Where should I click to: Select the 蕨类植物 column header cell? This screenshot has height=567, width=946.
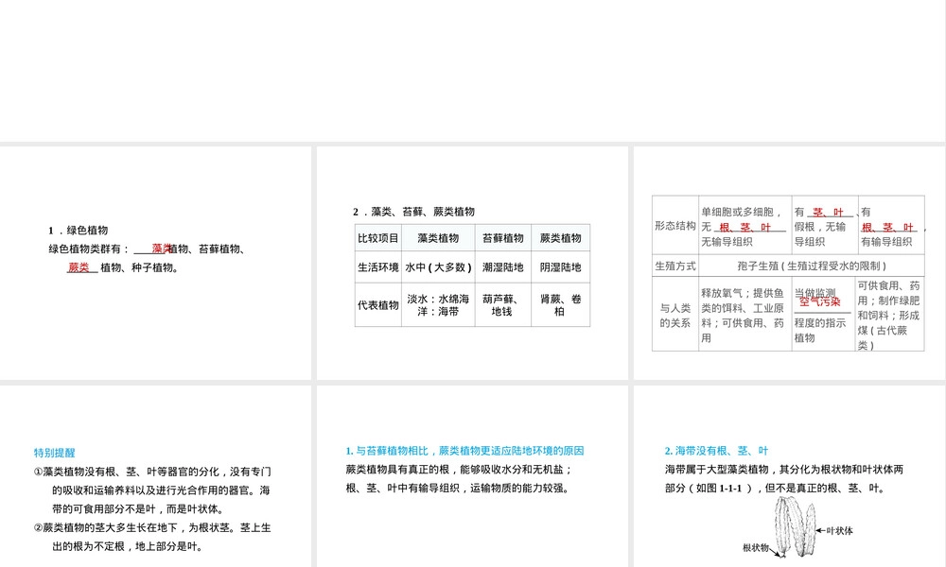(560, 238)
